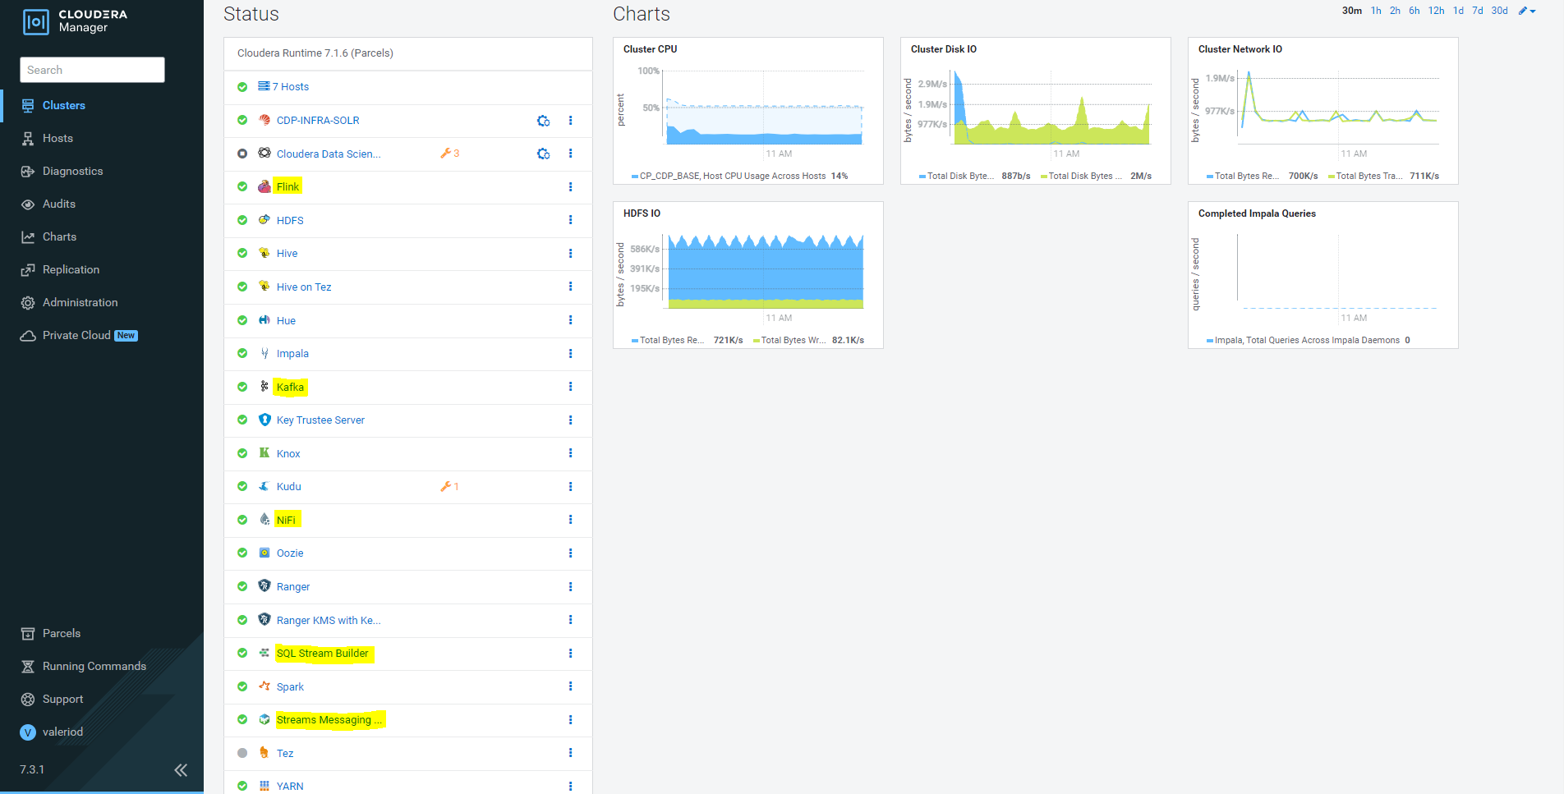This screenshot has height=794, width=1564.
Task: Click the Hue service icon
Action: pyautogui.click(x=264, y=320)
